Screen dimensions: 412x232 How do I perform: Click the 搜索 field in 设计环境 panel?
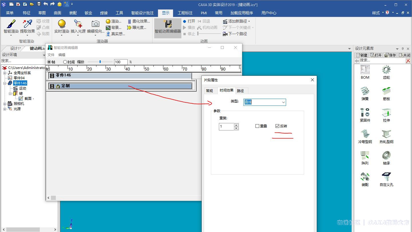23,61
